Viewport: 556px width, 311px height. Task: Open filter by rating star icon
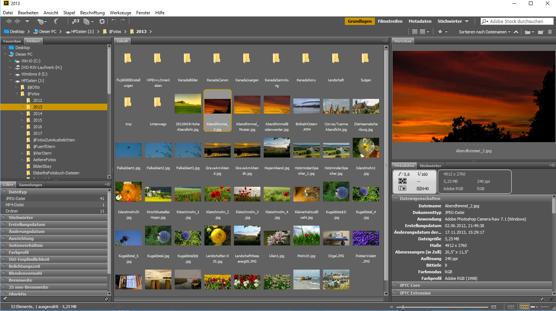440,32
